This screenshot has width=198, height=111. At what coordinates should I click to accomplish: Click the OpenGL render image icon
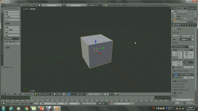pos(115,94)
